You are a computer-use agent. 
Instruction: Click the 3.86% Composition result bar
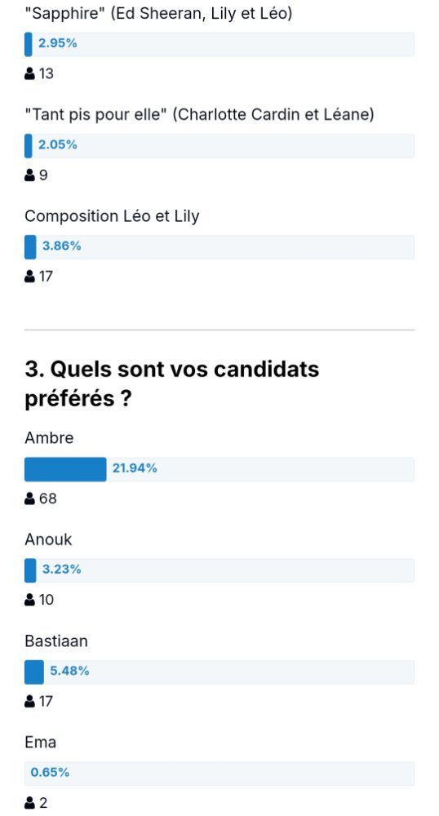[219, 246]
